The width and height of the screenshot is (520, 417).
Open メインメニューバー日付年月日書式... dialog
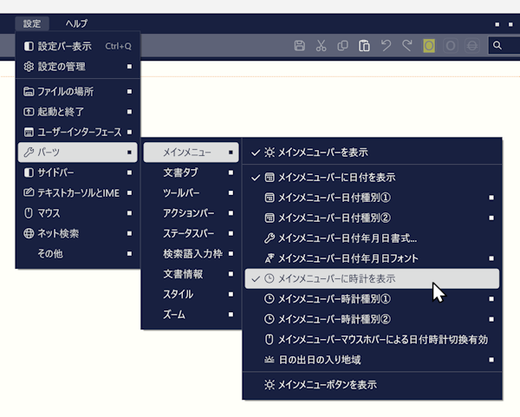pyautogui.click(x=347, y=238)
